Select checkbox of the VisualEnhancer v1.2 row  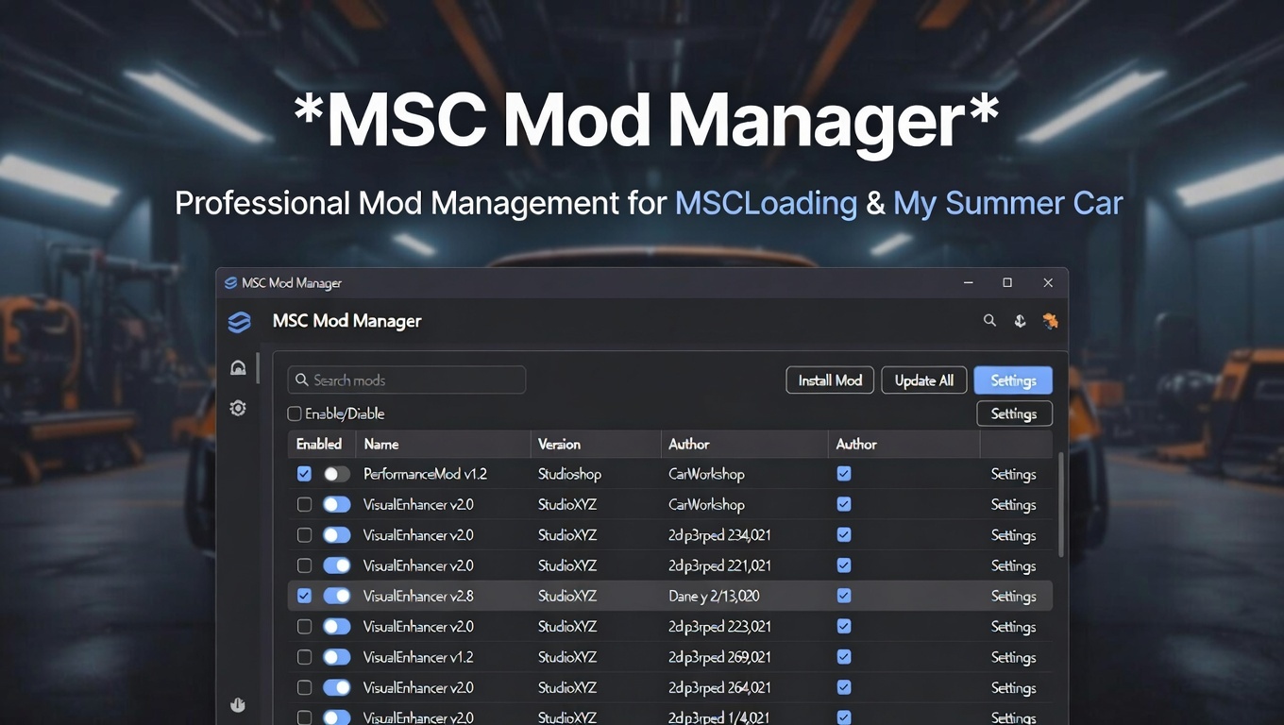pos(304,657)
